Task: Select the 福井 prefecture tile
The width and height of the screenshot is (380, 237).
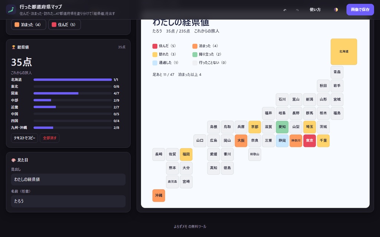Action: coord(269,113)
